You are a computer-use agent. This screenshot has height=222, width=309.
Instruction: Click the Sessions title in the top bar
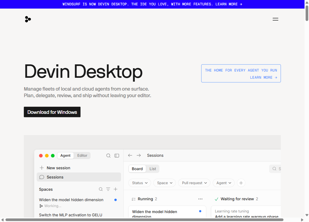[155, 155]
